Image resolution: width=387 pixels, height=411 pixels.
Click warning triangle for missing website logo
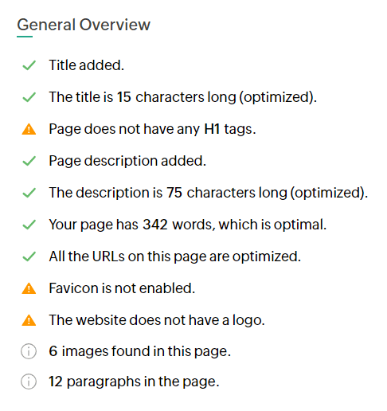click(x=29, y=320)
